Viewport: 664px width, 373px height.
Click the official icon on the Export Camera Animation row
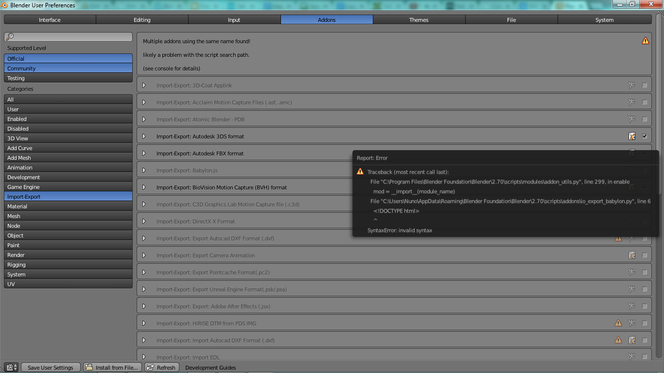point(631,255)
